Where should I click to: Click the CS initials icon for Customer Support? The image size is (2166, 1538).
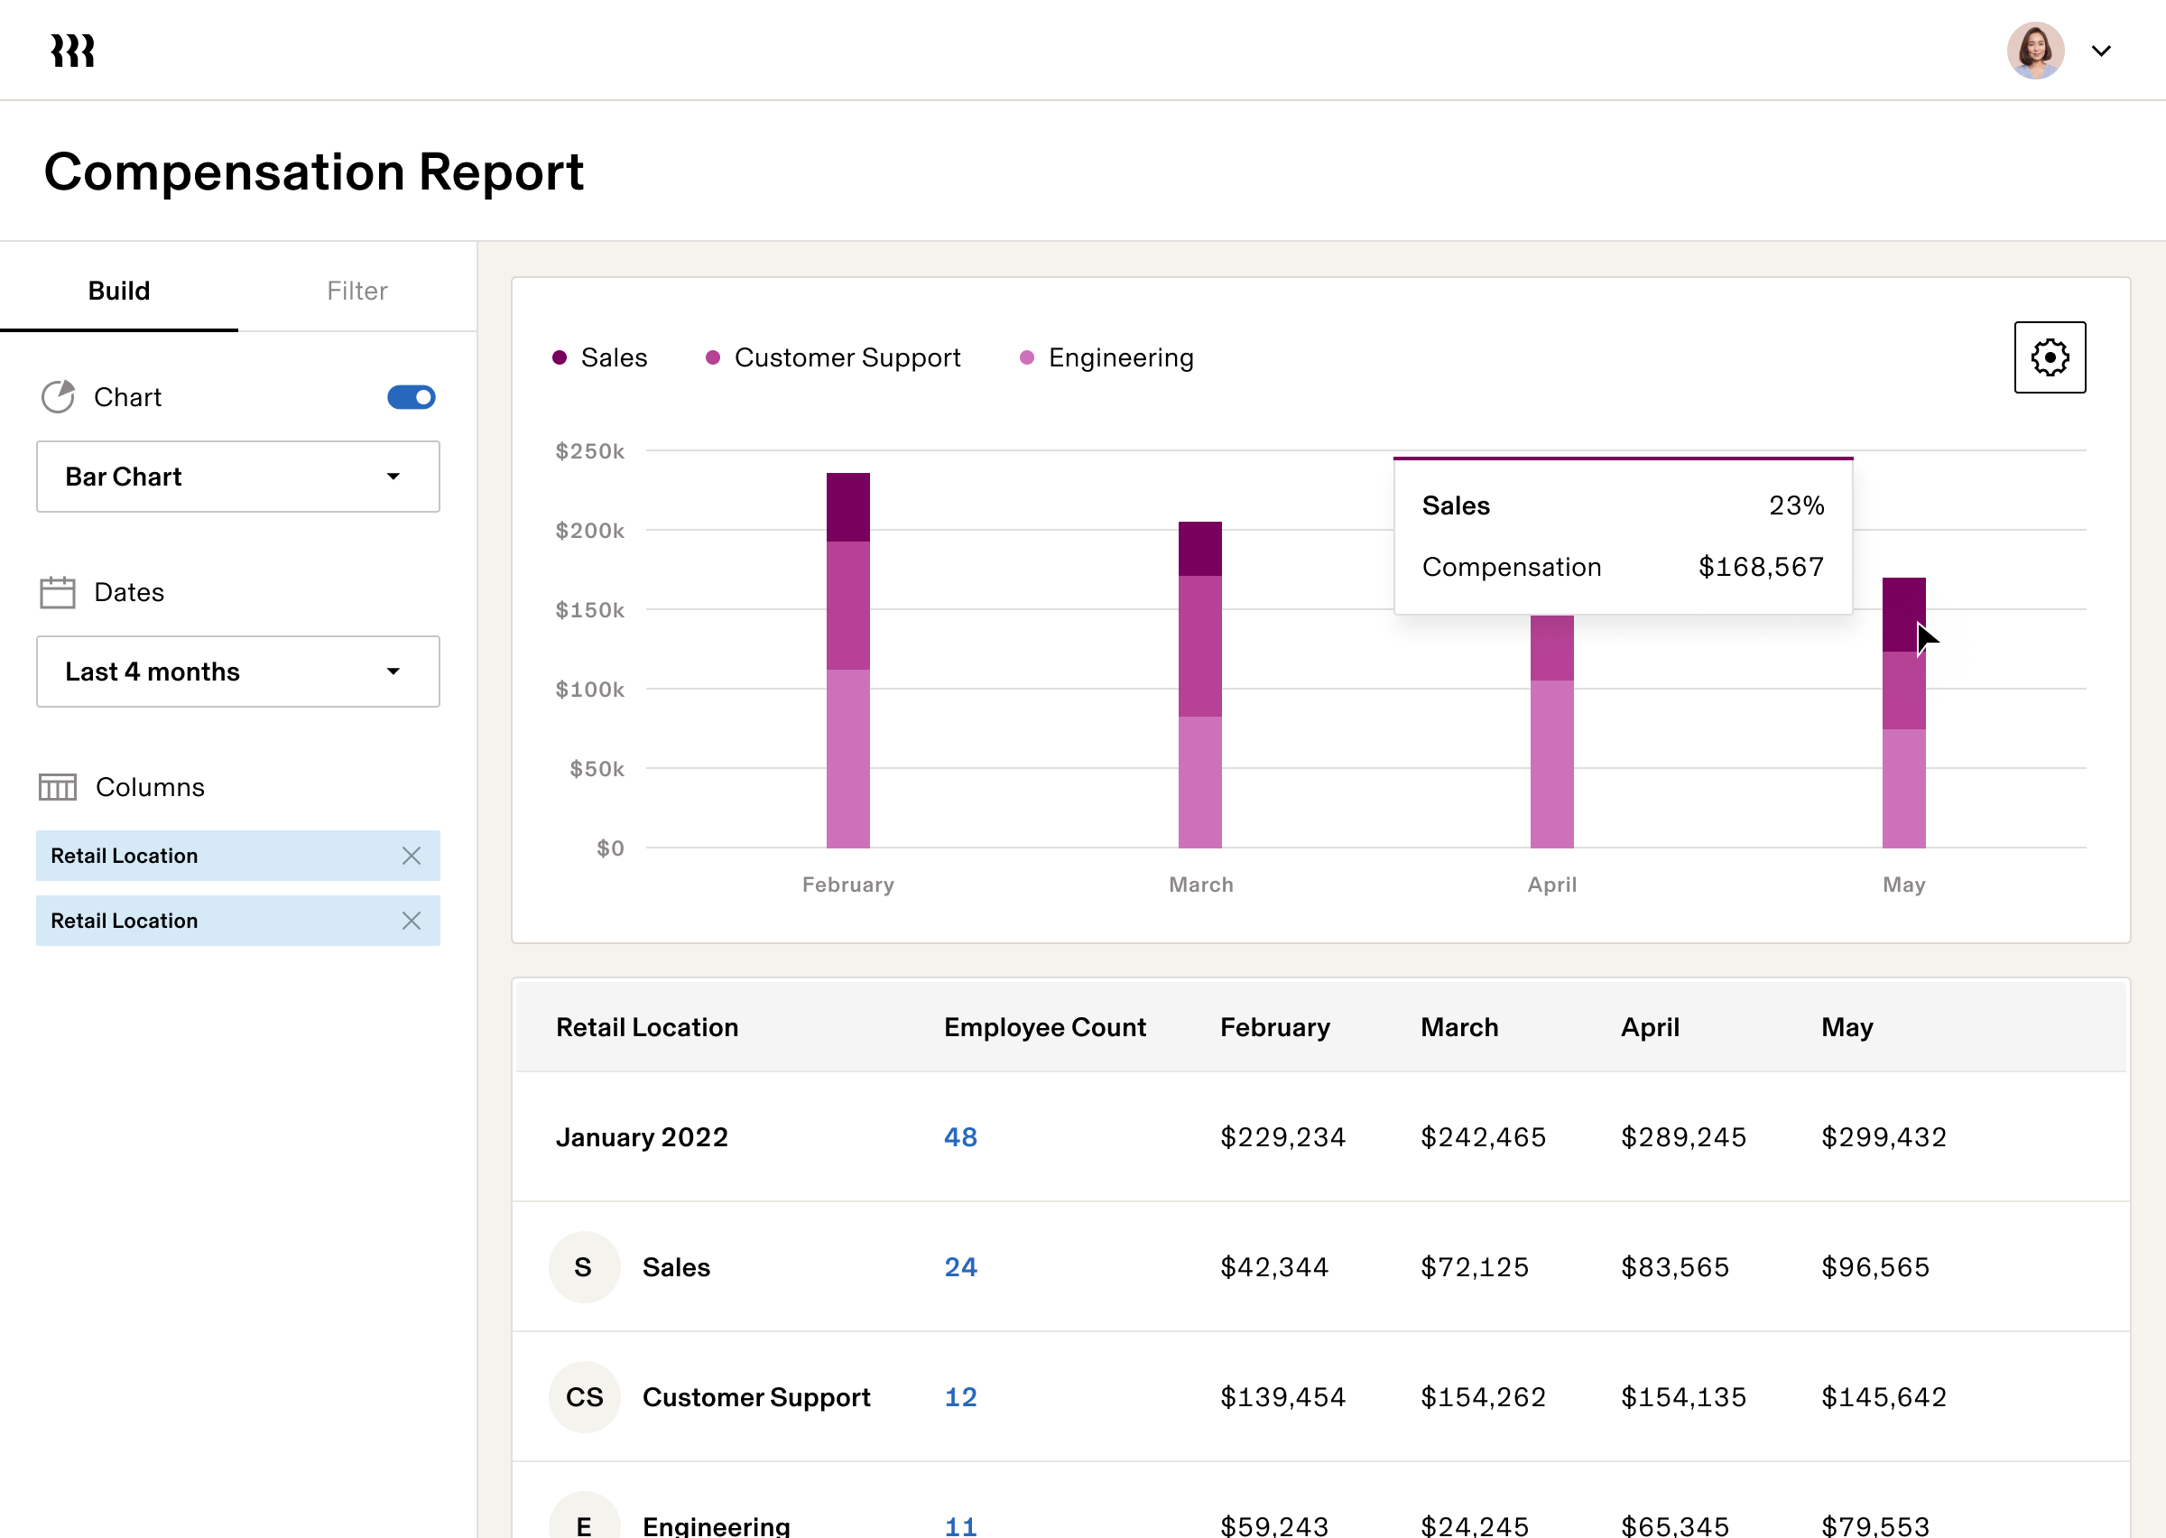(x=584, y=1396)
